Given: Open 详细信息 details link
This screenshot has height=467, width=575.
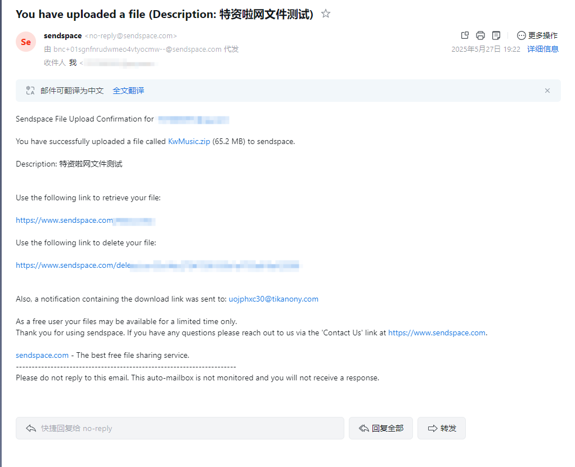Looking at the screenshot, I should coord(543,49).
